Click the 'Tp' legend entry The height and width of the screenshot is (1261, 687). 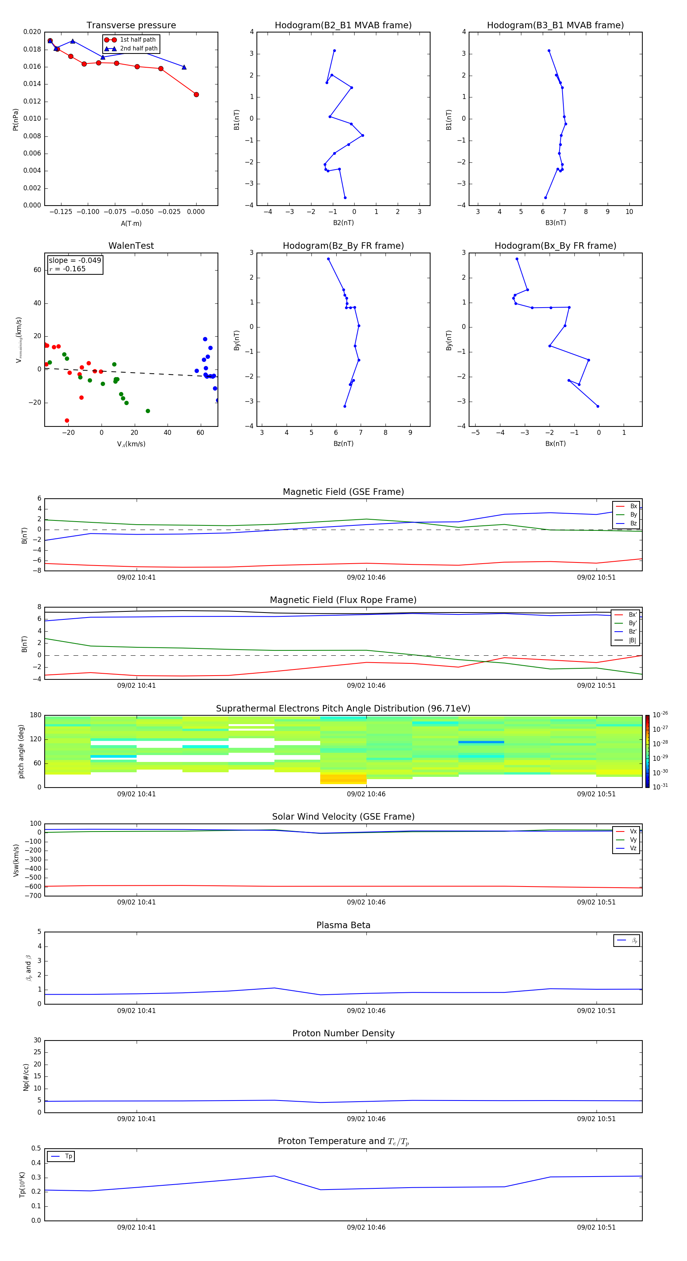click(61, 1157)
